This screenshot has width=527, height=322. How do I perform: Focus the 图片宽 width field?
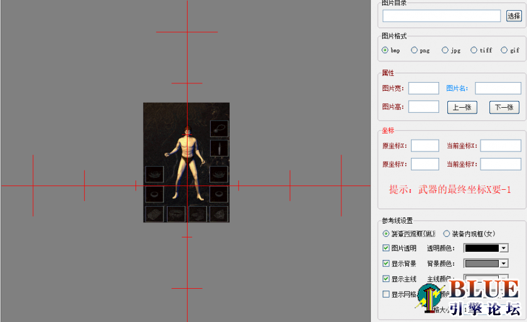tap(424, 88)
